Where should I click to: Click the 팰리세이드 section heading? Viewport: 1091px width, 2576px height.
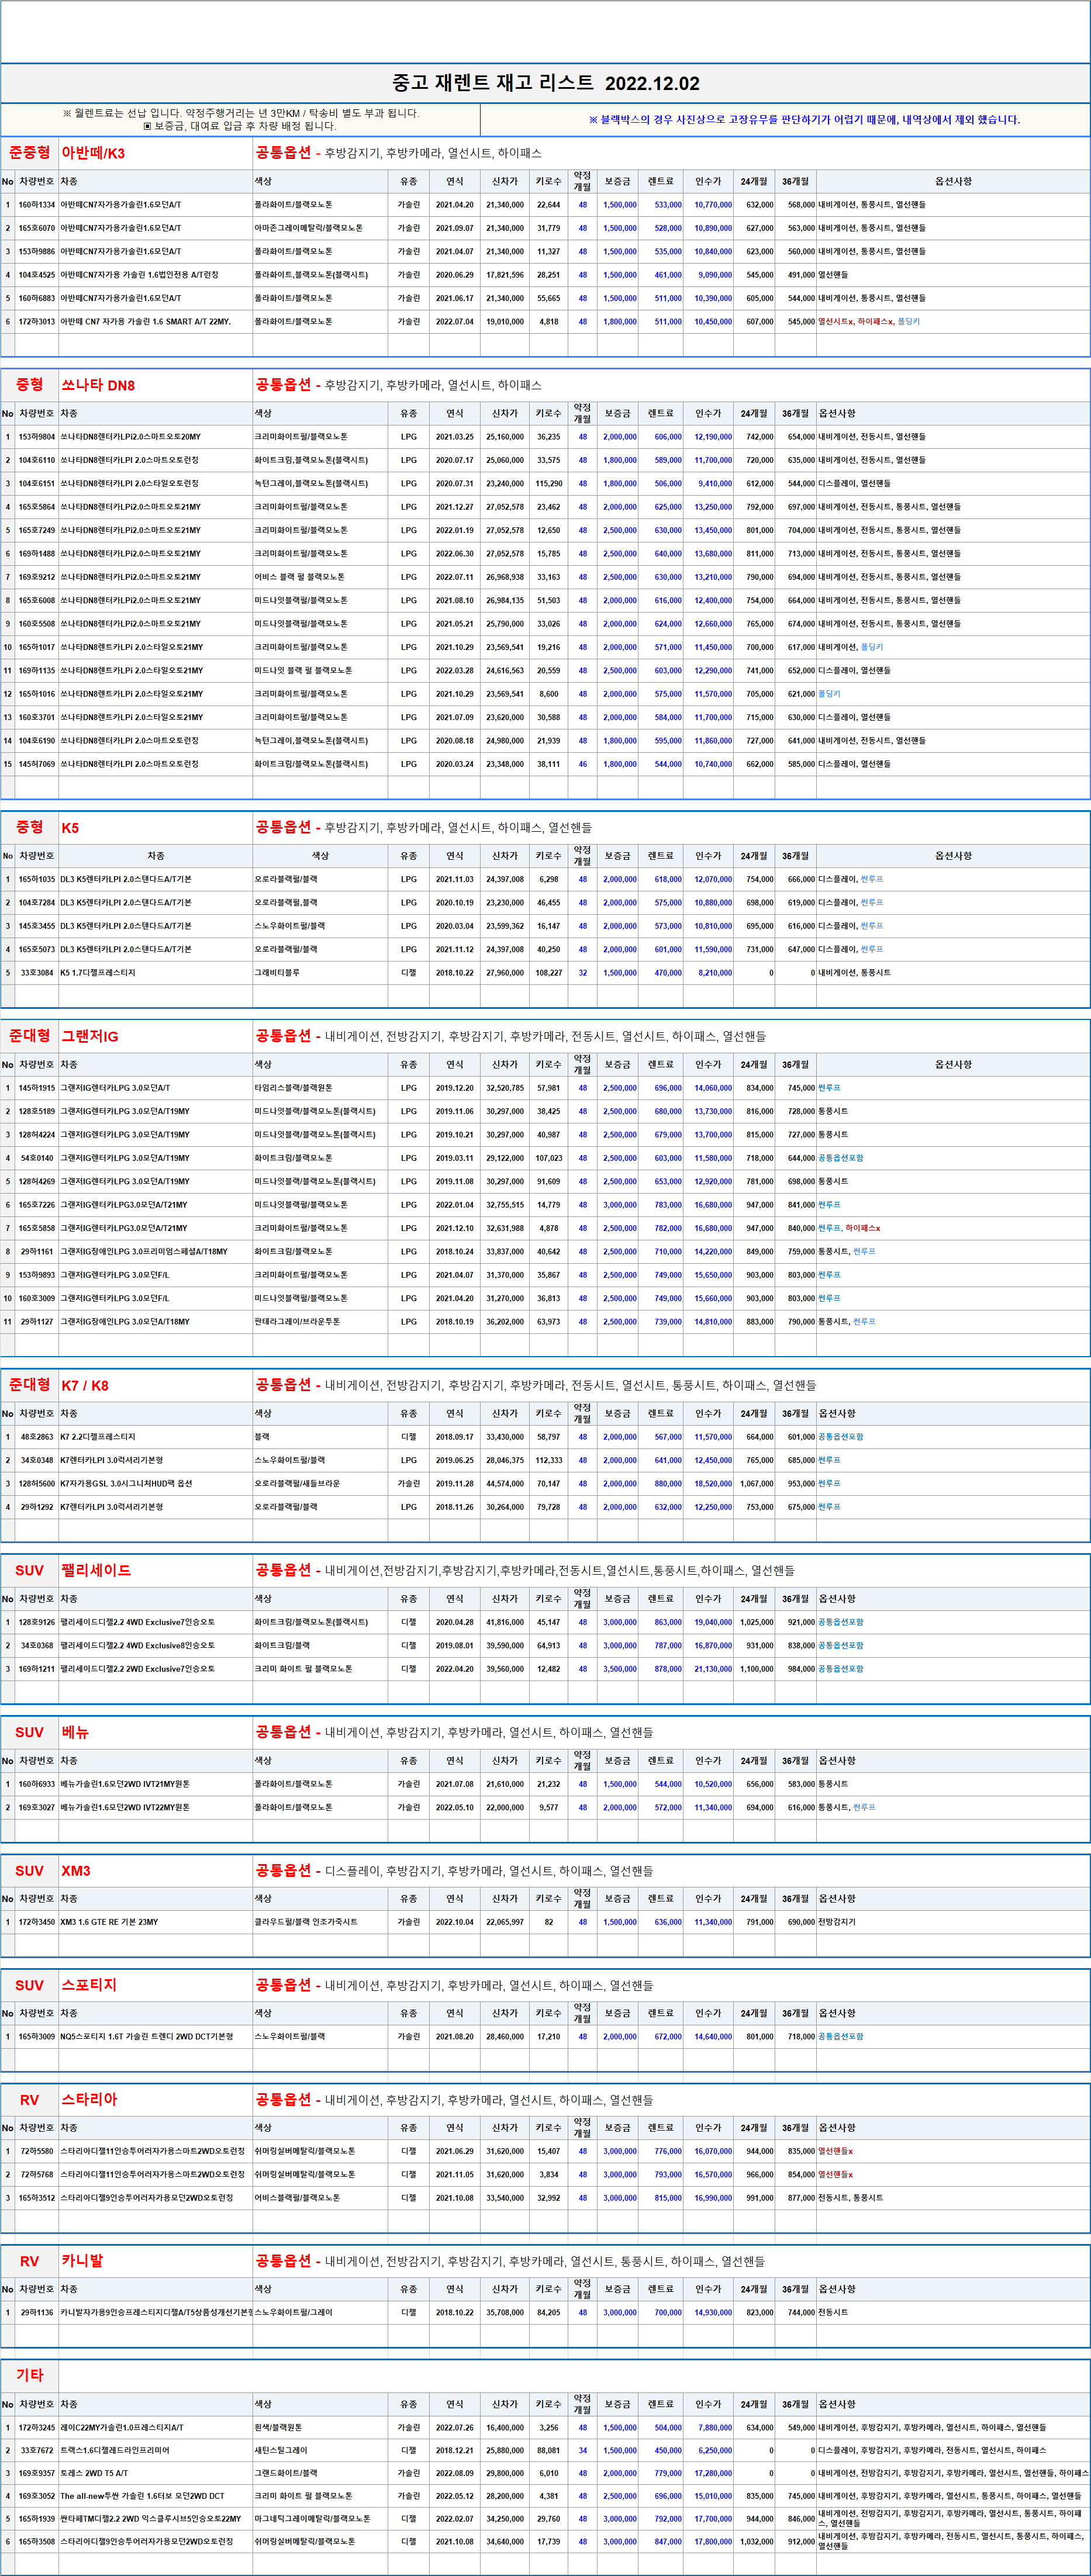96,1570
